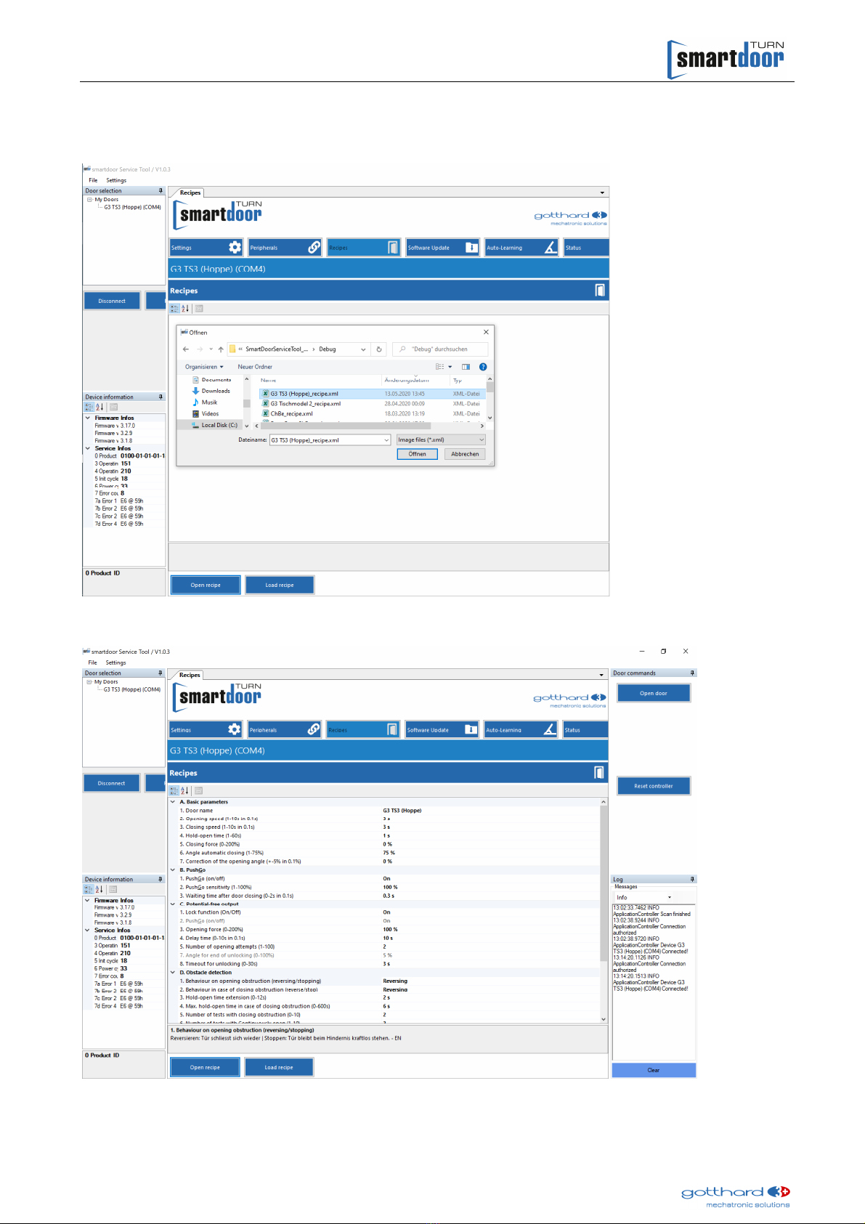Click categorized icon in lower Device information toolbar
Viewport: 865px width, 1224px height.
(89, 889)
